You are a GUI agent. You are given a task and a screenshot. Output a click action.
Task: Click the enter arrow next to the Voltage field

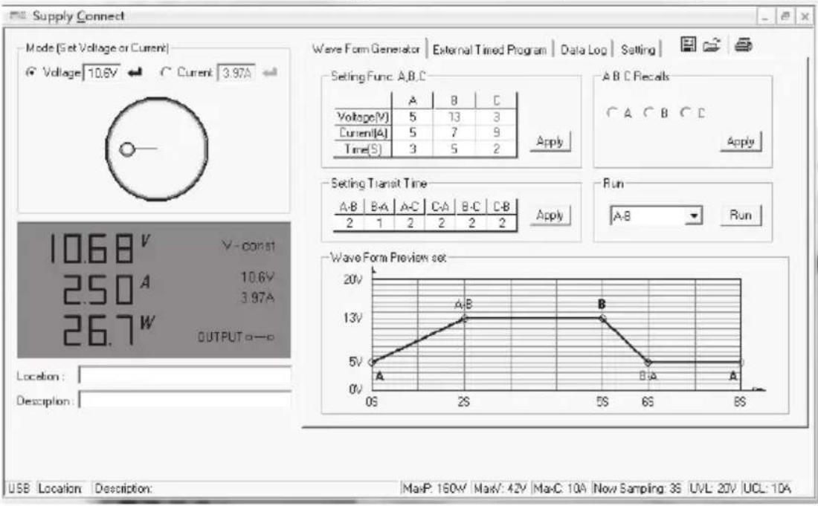pos(135,72)
